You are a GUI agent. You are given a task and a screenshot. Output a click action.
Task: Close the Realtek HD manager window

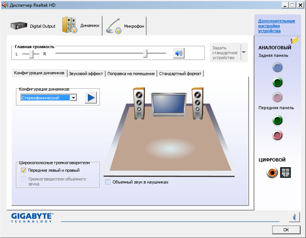[300, 5]
